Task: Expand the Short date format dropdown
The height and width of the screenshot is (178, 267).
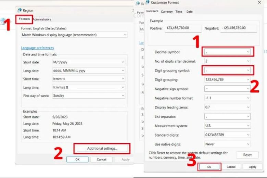Action: point(89,62)
